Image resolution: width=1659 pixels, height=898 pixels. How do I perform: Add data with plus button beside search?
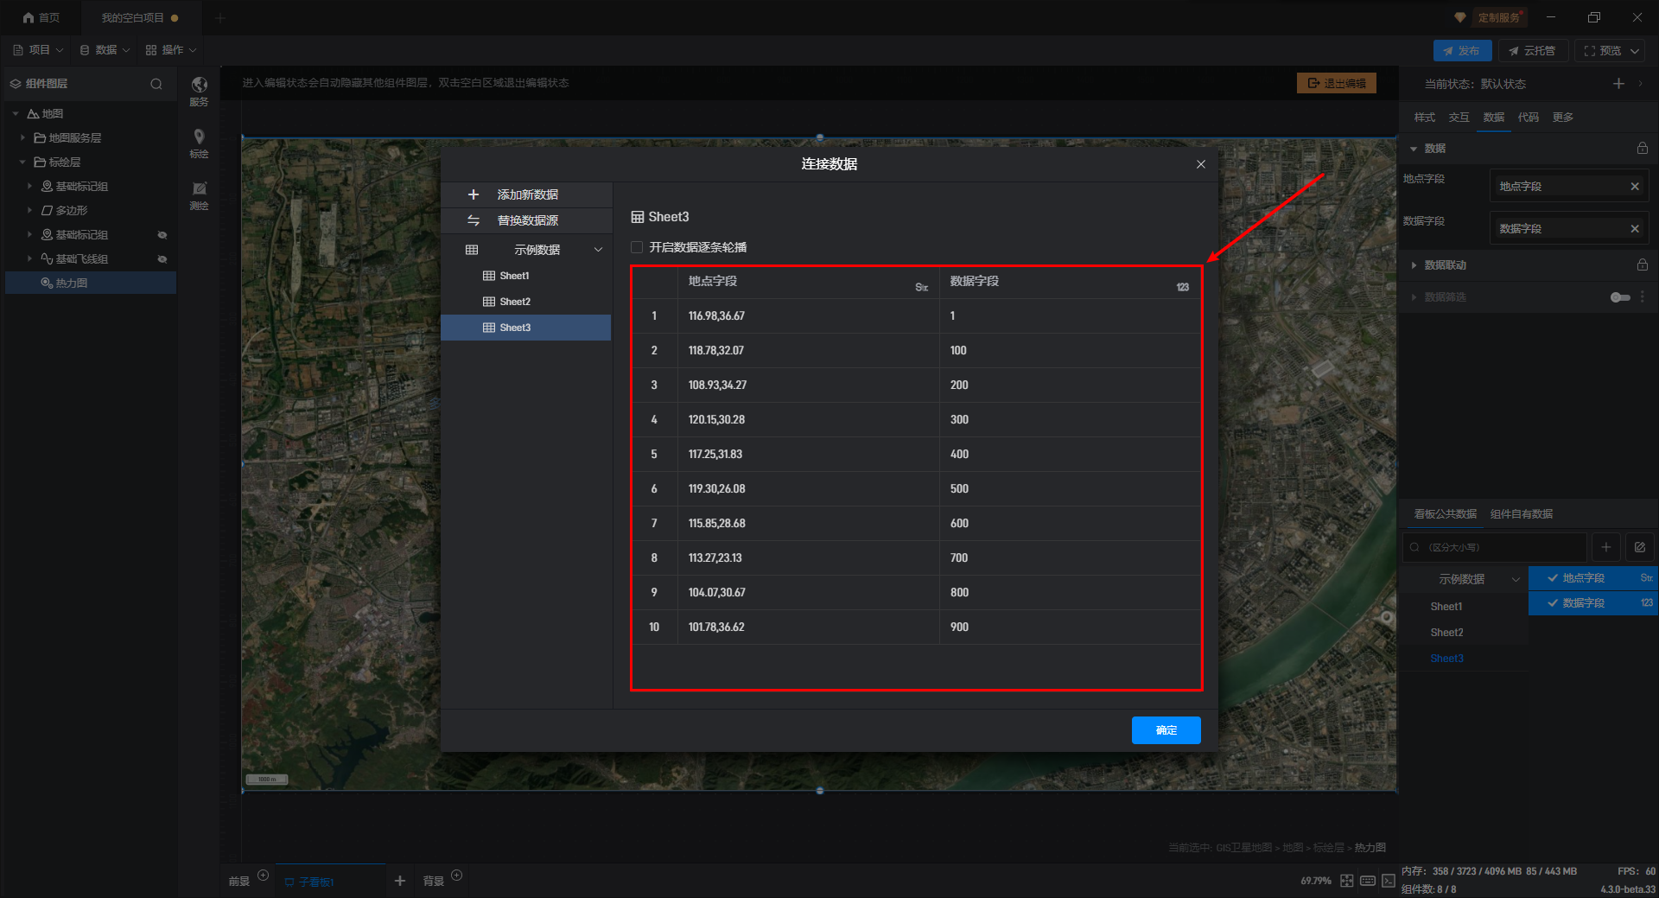point(1605,547)
